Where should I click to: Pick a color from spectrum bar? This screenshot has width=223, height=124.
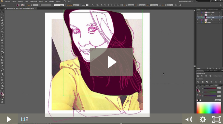pyautogui.click(x=209, y=108)
